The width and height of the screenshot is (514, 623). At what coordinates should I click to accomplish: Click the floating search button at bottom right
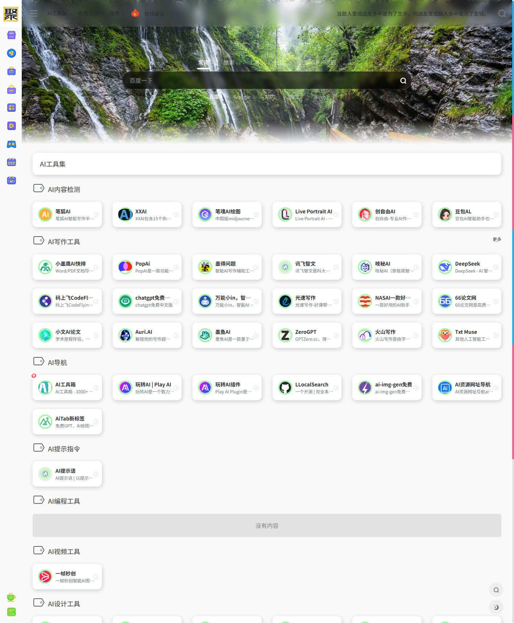click(496, 590)
